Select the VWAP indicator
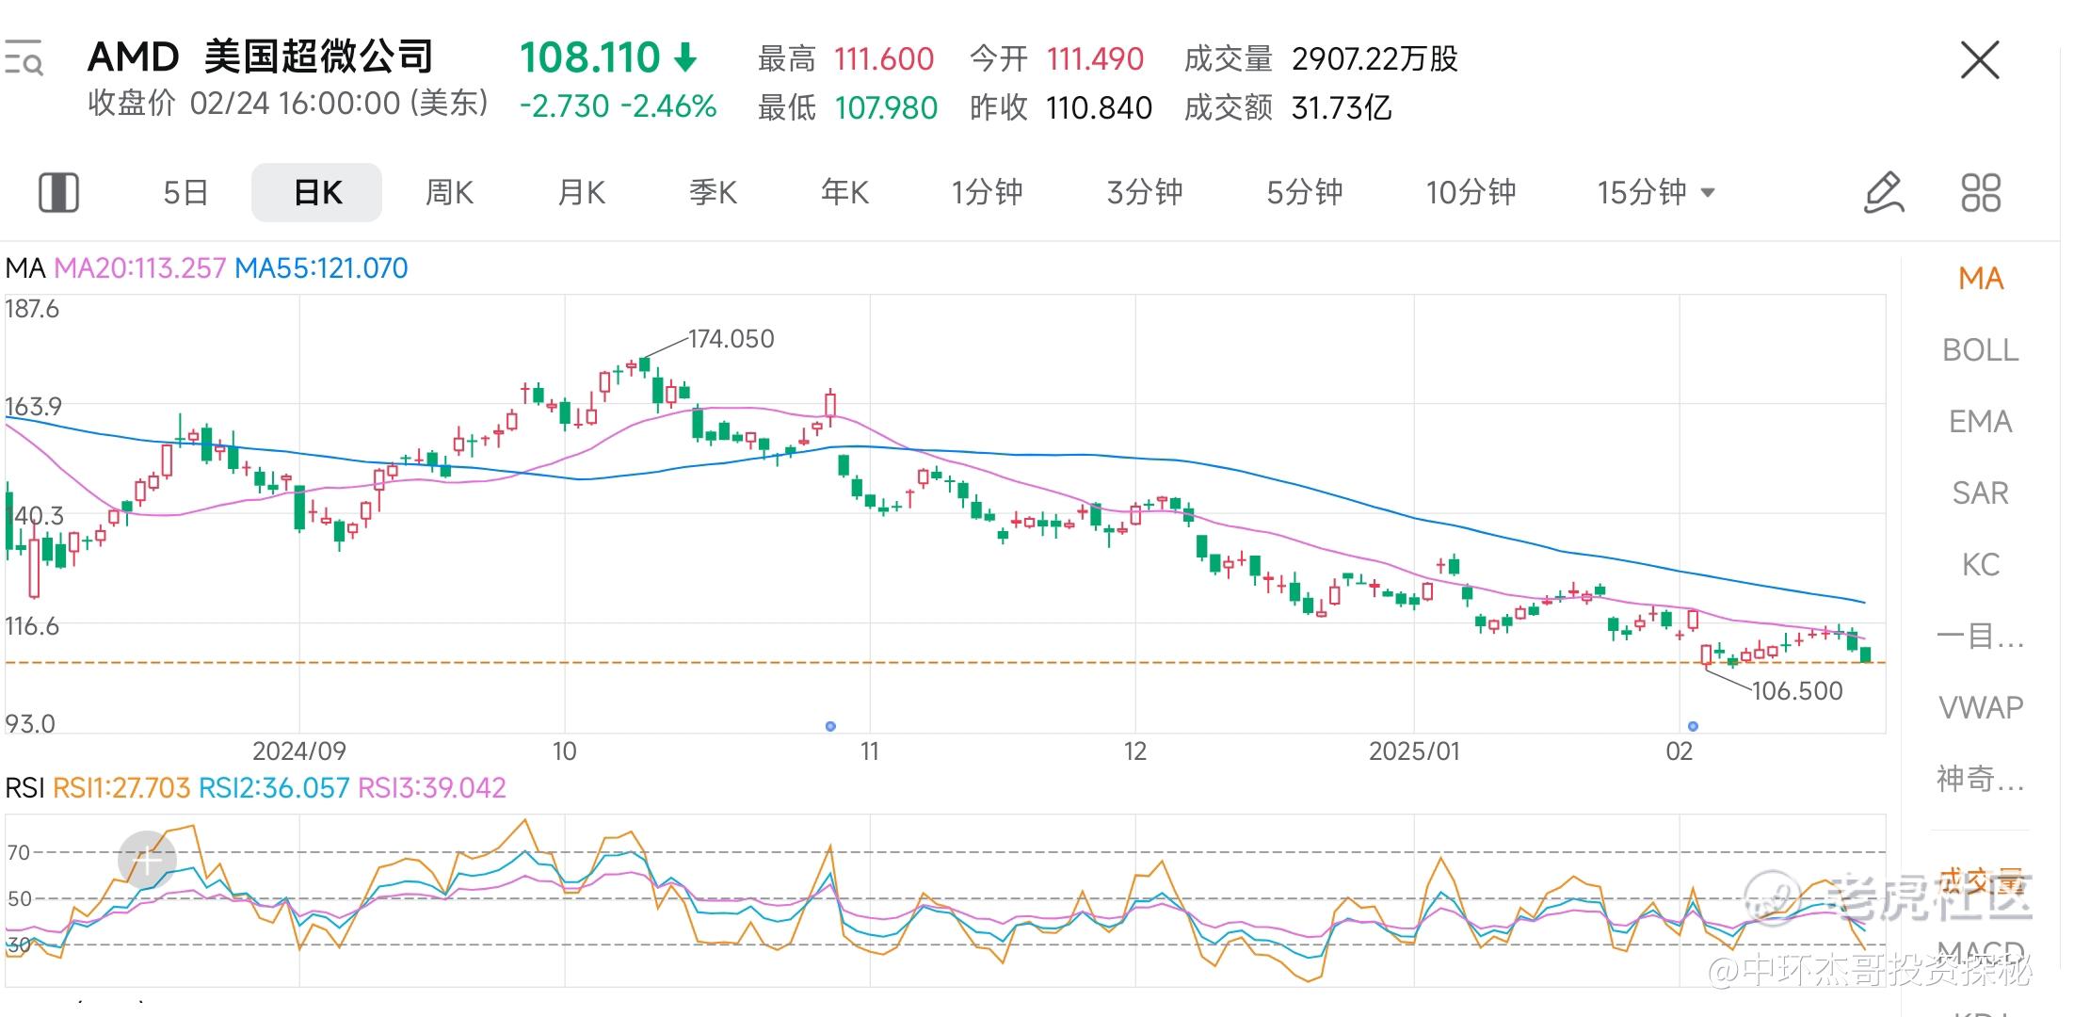Viewport: 2074px width, 1017px height. (x=1981, y=708)
